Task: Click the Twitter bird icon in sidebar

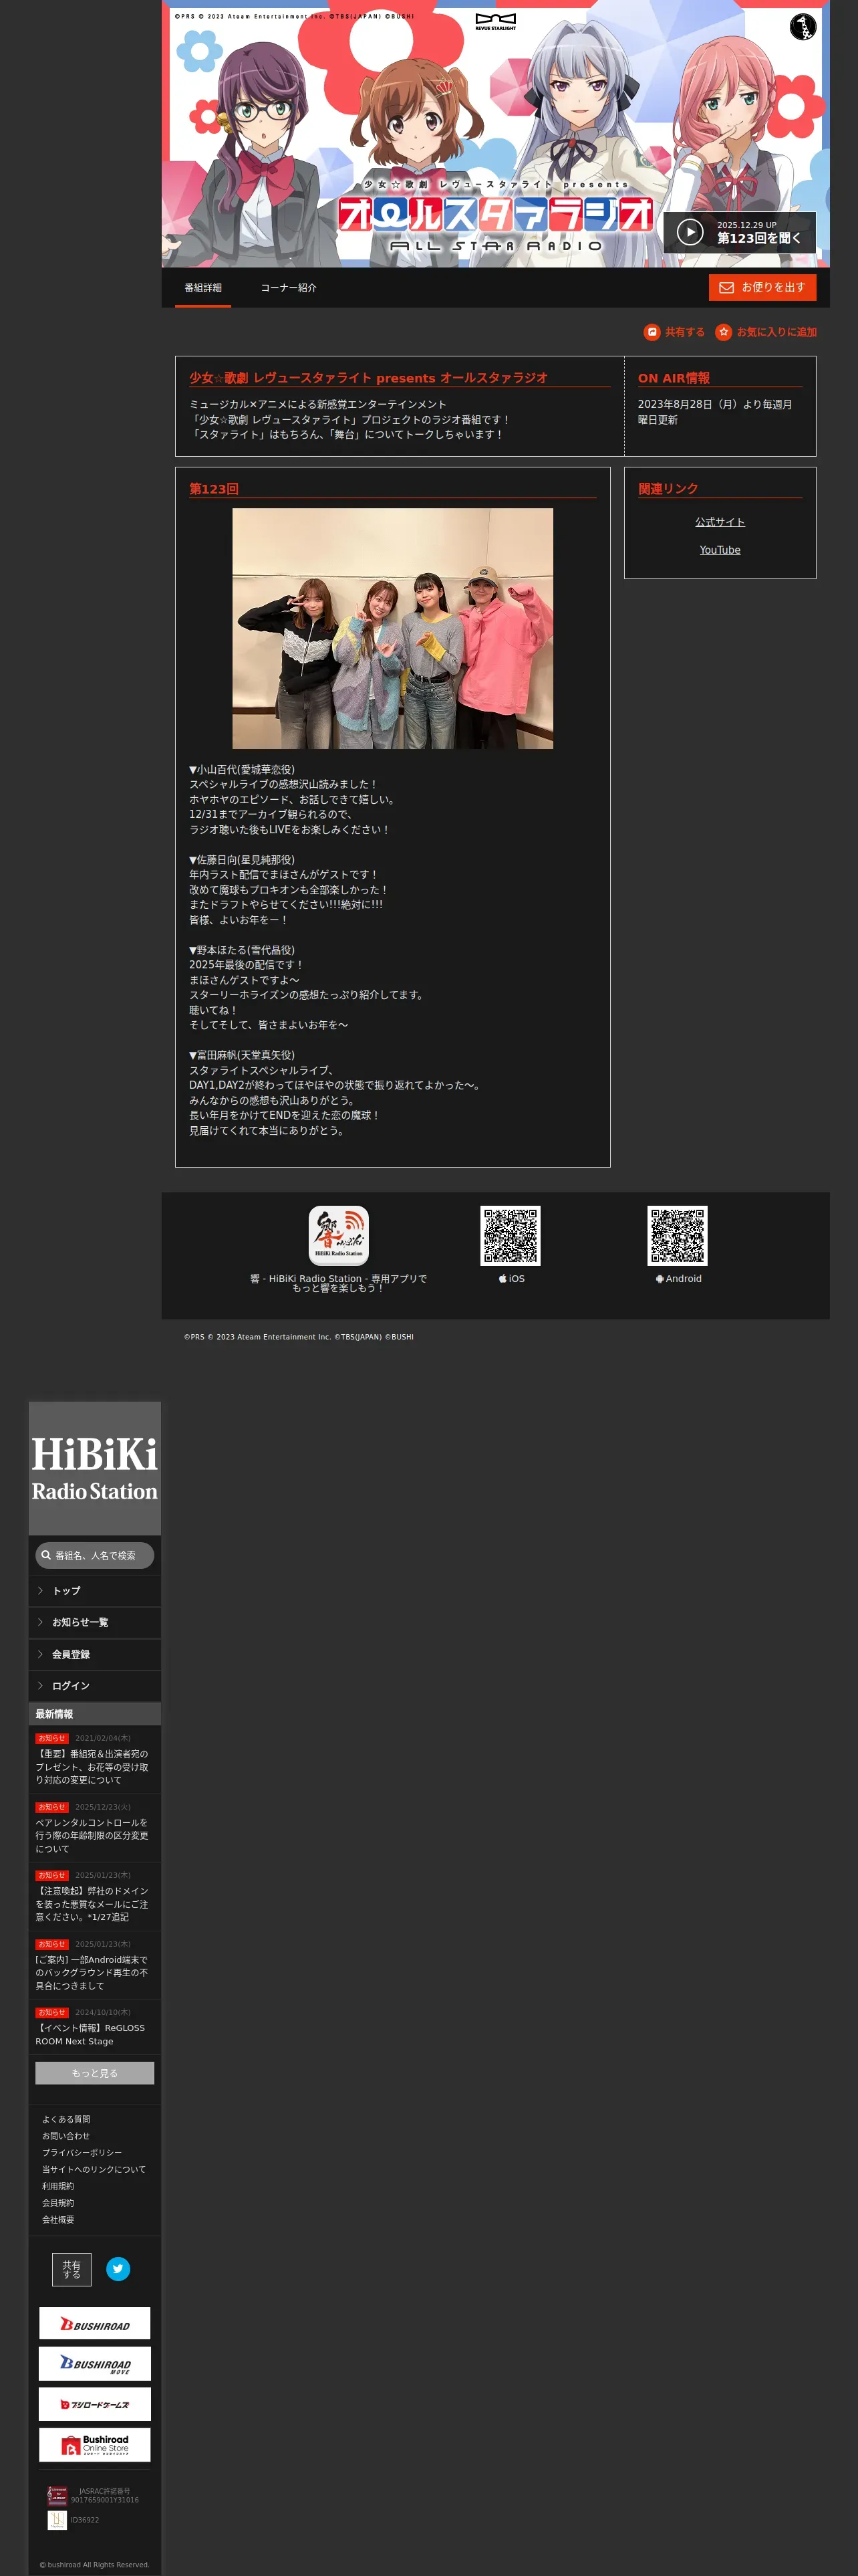Action: coord(118,2268)
